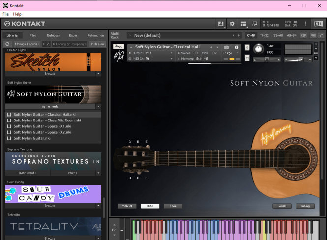327x240 pixels.
Task: Click the MG logo beside the instrument header
Action: coord(119,56)
